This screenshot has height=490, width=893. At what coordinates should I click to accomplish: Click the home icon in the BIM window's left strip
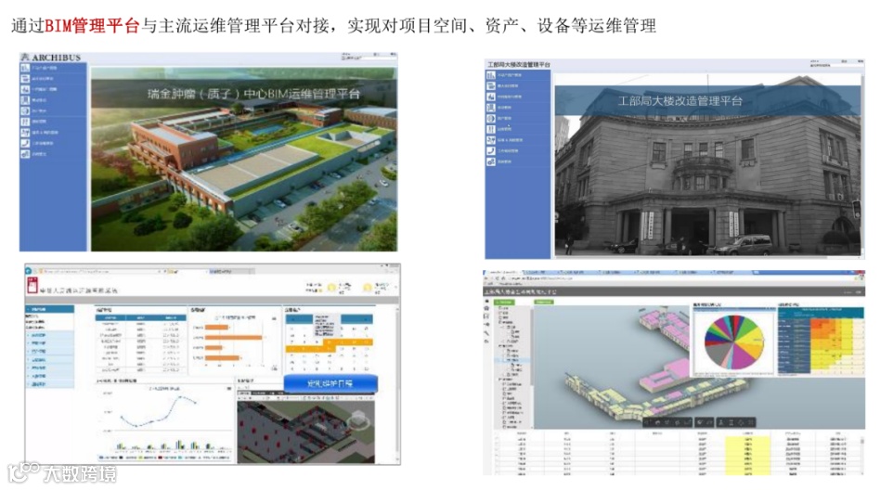(487, 308)
